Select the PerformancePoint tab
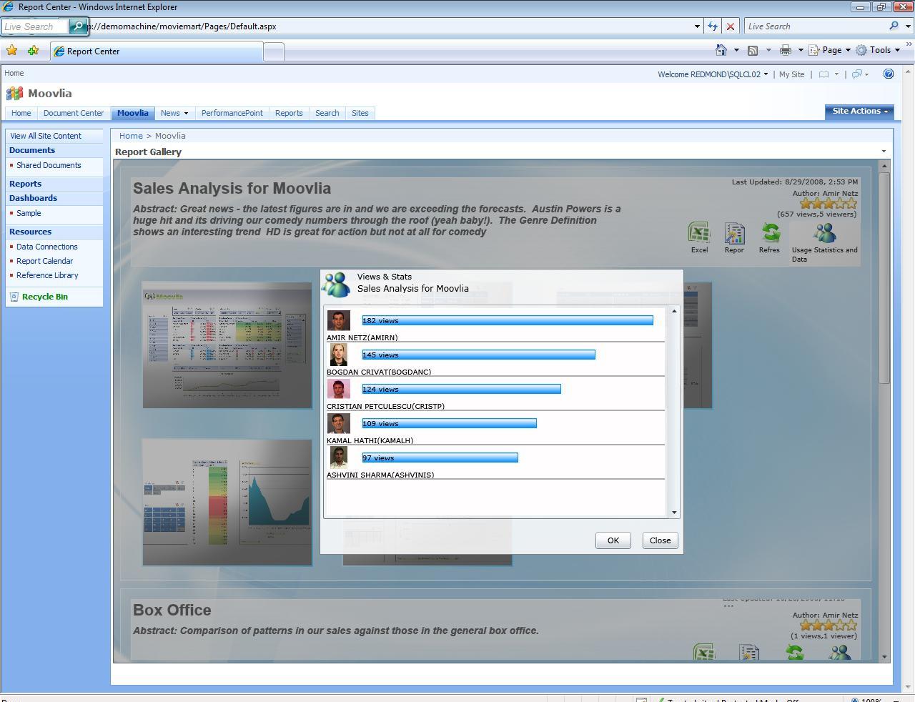915x702 pixels. [x=232, y=113]
